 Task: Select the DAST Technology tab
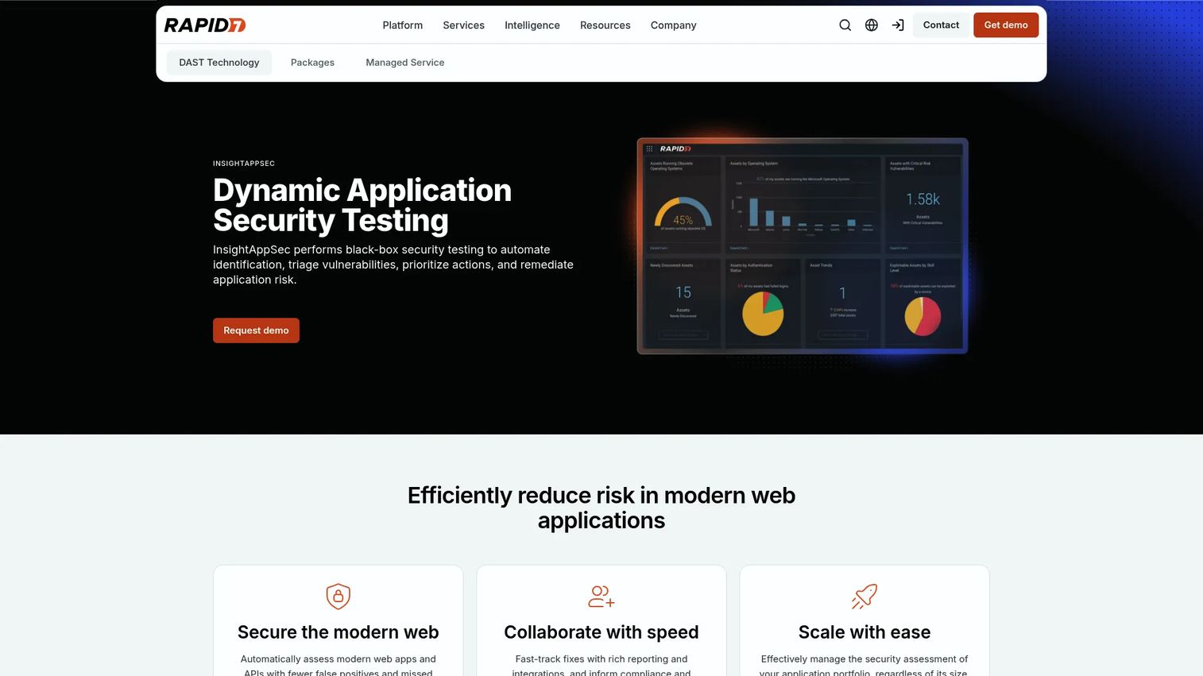point(219,63)
